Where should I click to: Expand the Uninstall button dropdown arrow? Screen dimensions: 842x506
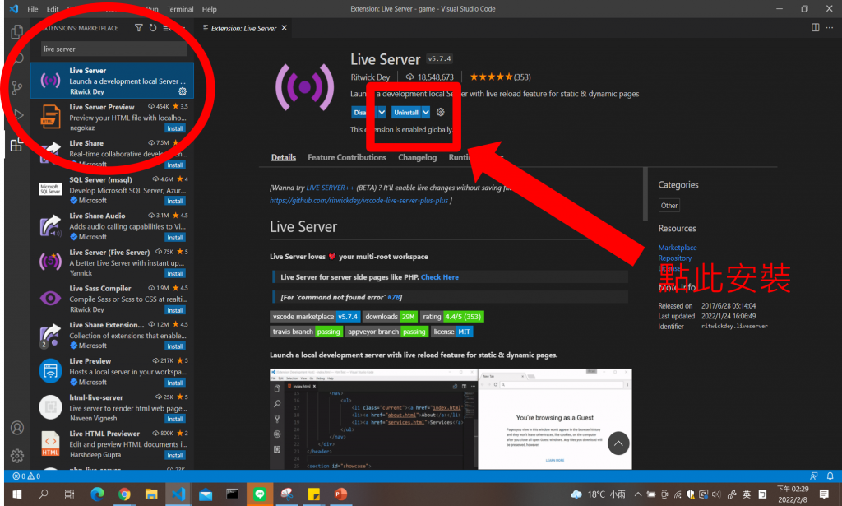pyautogui.click(x=426, y=112)
